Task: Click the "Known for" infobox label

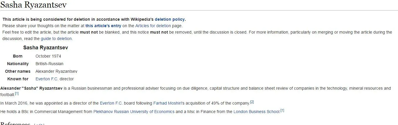Action: [x=18, y=79]
